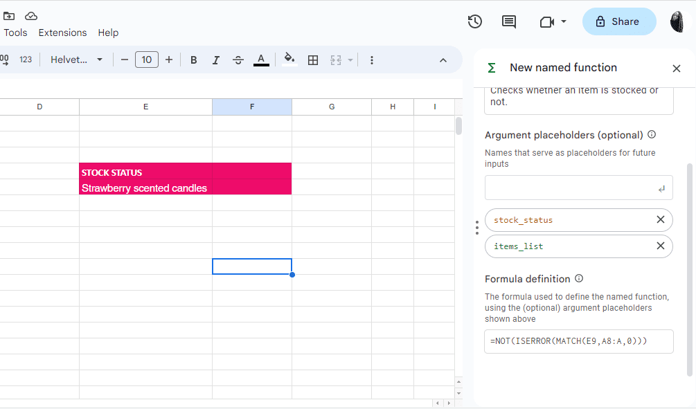Open the comments icon
The width and height of the screenshot is (696, 409).
(509, 21)
